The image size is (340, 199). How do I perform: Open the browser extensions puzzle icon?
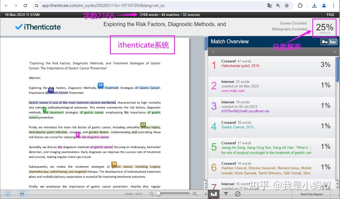[300, 6]
